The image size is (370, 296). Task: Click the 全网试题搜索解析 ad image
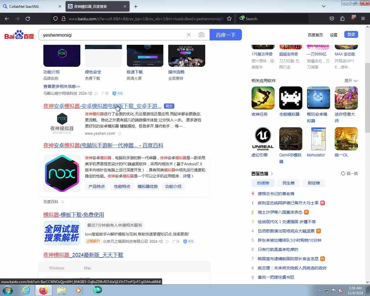[x=62, y=233]
